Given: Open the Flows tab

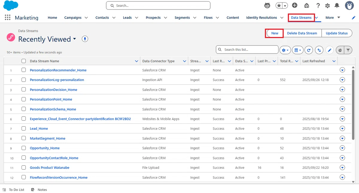Looking at the screenshot, I should click(208, 18).
